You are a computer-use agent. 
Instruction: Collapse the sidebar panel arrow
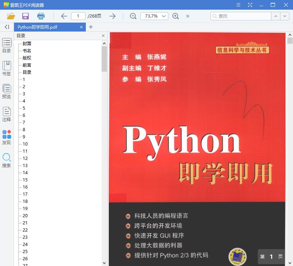(7, 27)
